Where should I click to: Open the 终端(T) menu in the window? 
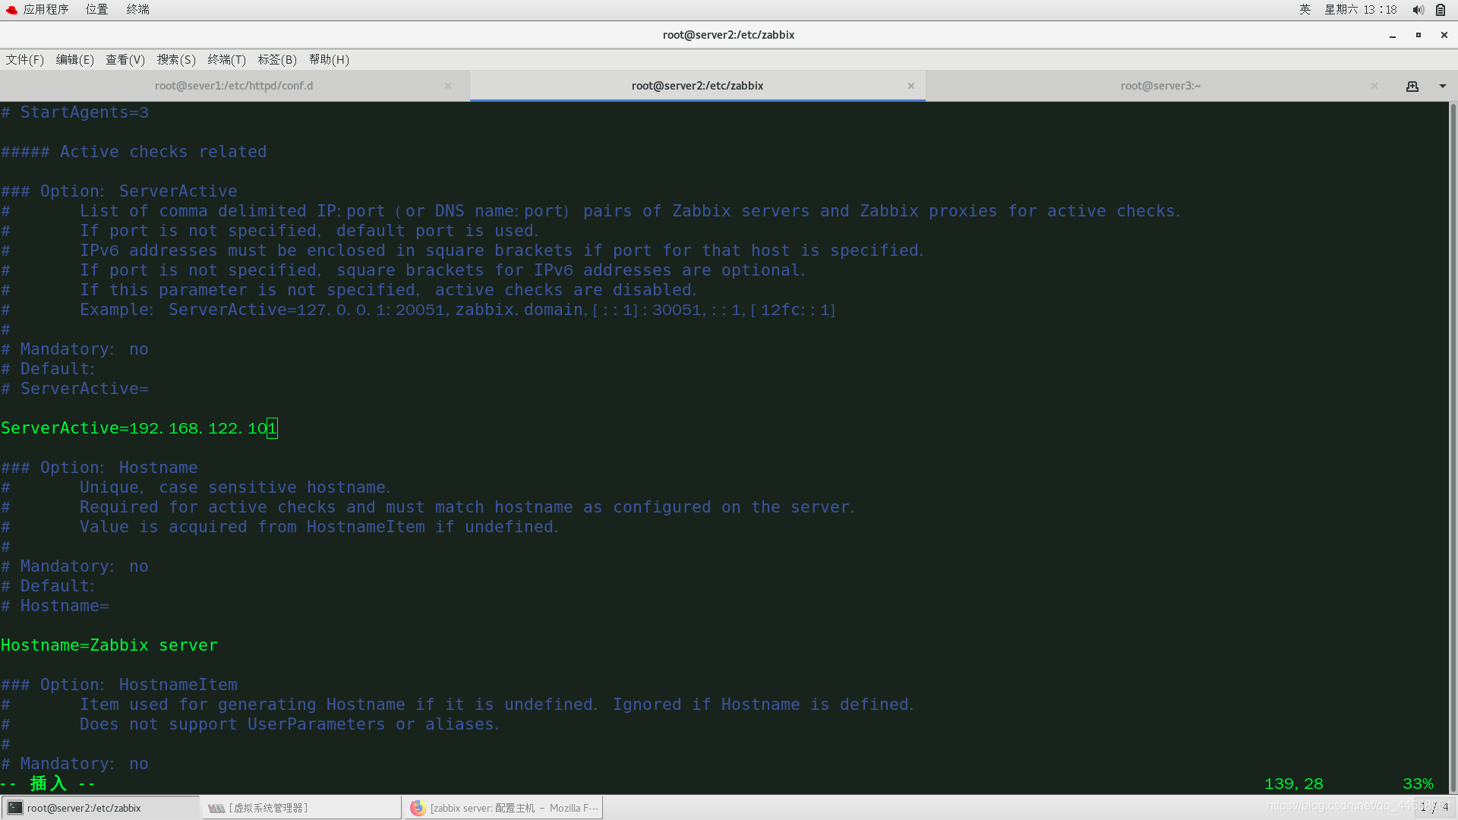coord(227,59)
